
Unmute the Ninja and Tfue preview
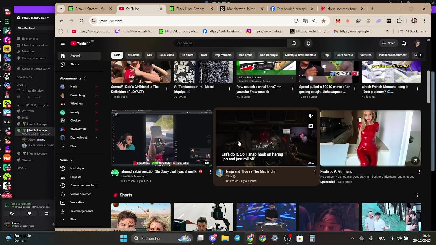(x=311, y=116)
